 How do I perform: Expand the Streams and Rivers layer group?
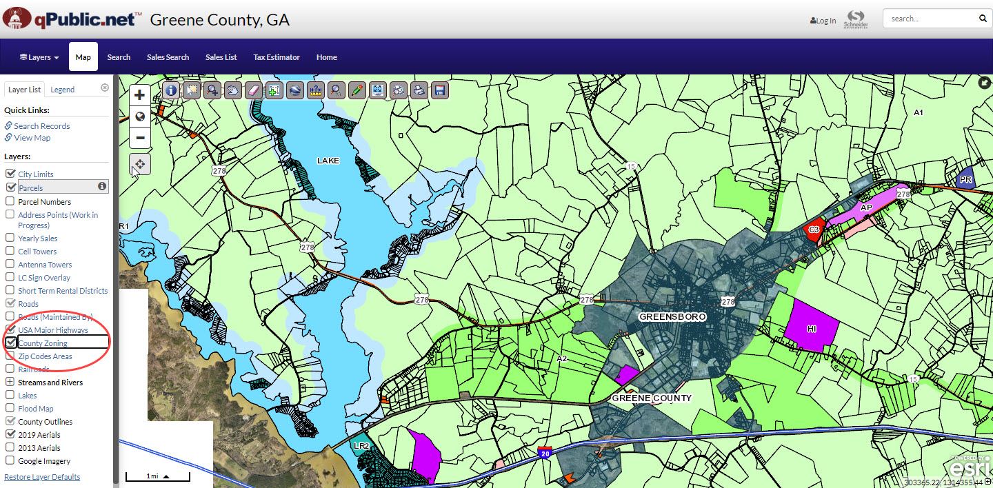pos(10,382)
